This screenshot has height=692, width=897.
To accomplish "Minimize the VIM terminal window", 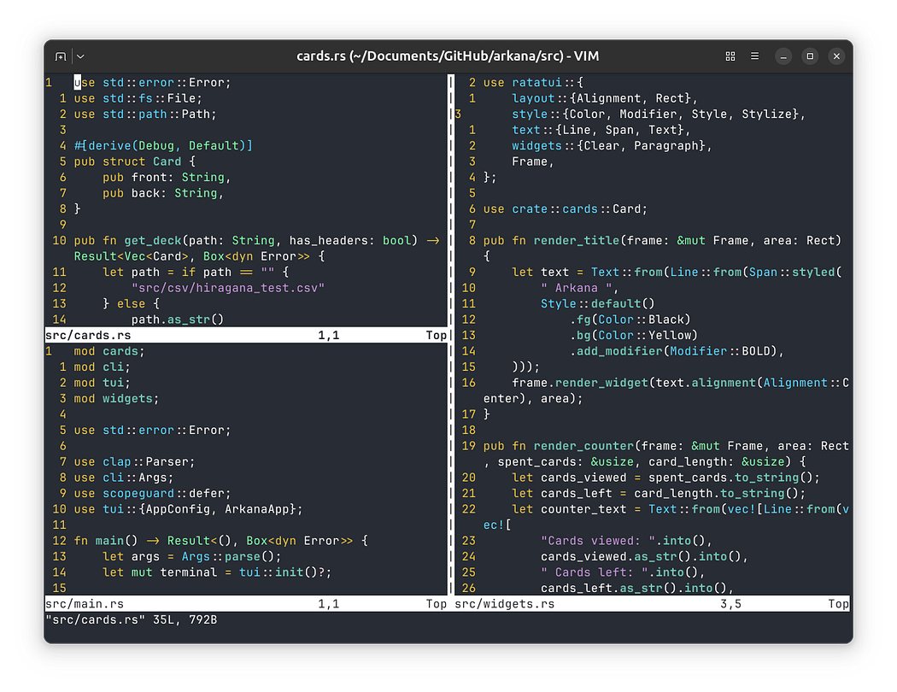I will (783, 56).
